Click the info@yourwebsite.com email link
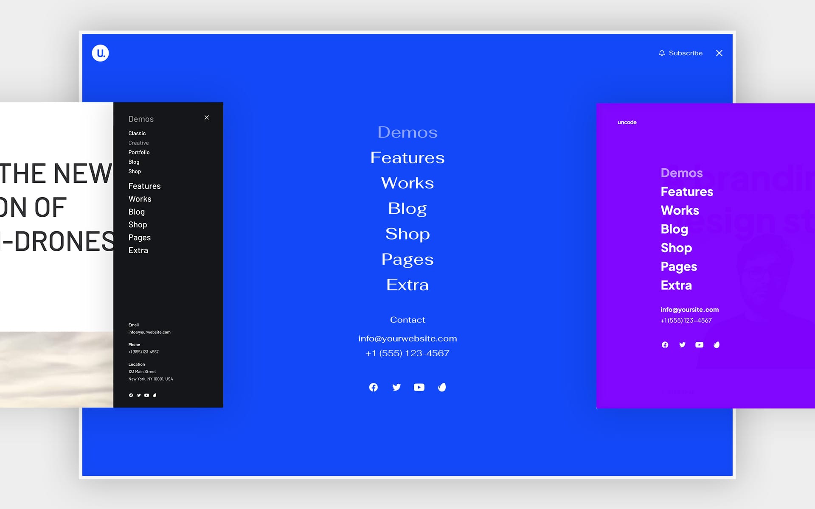This screenshot has height=509, width=815. coord(407,338)
